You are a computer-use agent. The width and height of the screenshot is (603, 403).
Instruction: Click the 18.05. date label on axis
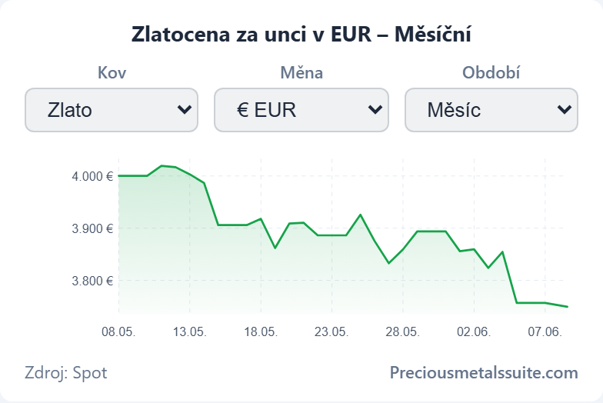pos(261,331)
